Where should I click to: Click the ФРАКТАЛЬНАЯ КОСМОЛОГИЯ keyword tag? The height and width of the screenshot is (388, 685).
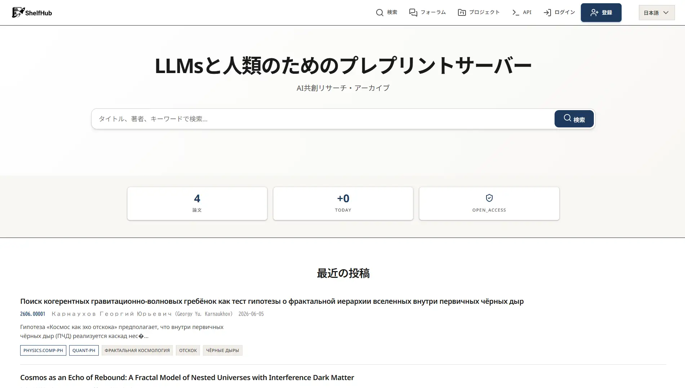pyautogui.click(x=137, y=350)
